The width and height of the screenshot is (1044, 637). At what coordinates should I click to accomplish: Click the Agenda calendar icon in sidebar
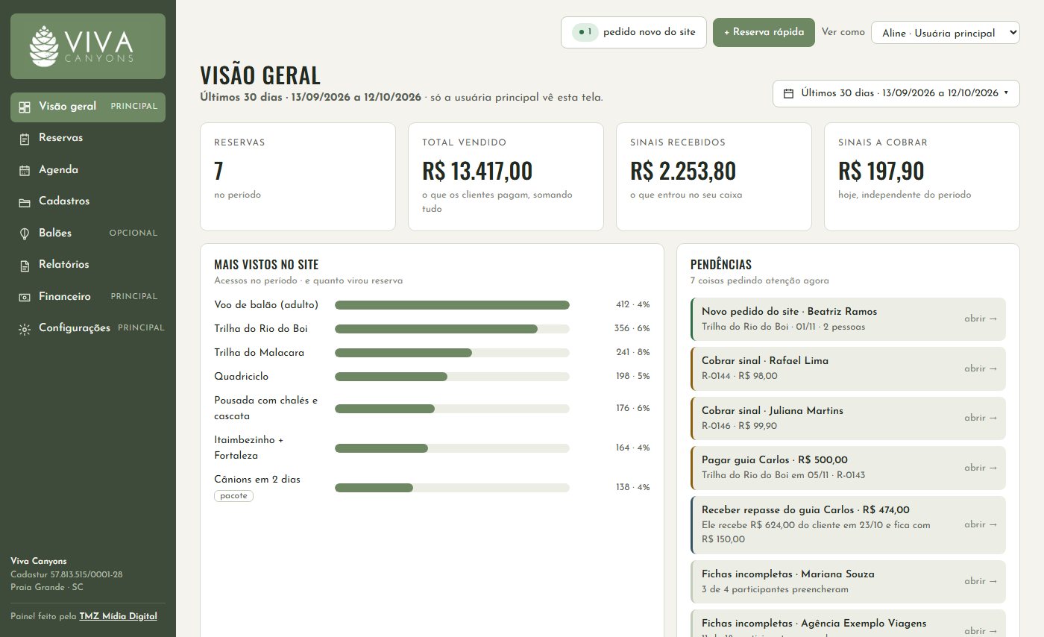[25, 170]
